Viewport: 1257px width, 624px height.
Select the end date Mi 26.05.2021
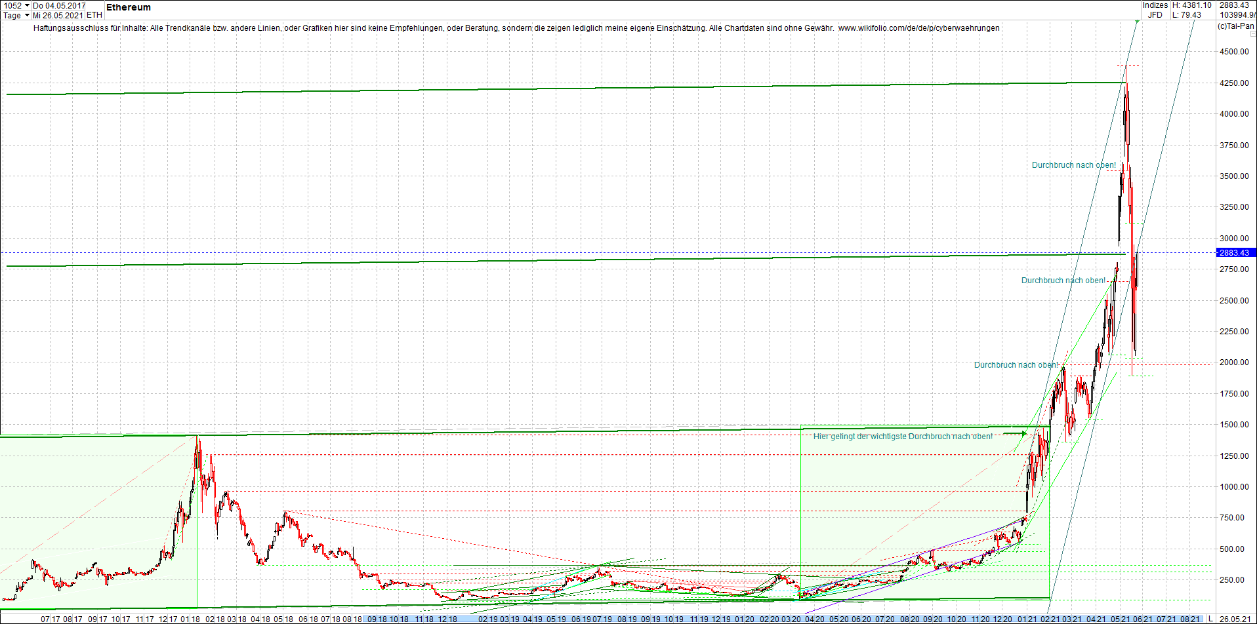pyautogui.click(x=58, y=15)
